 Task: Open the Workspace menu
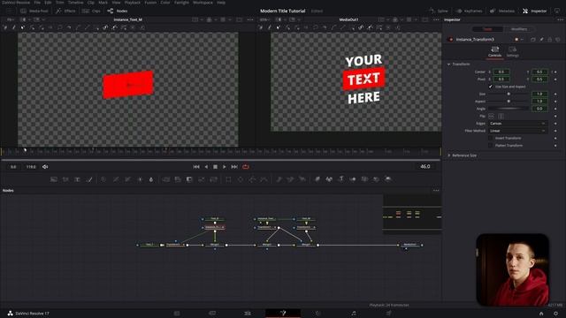203,3
